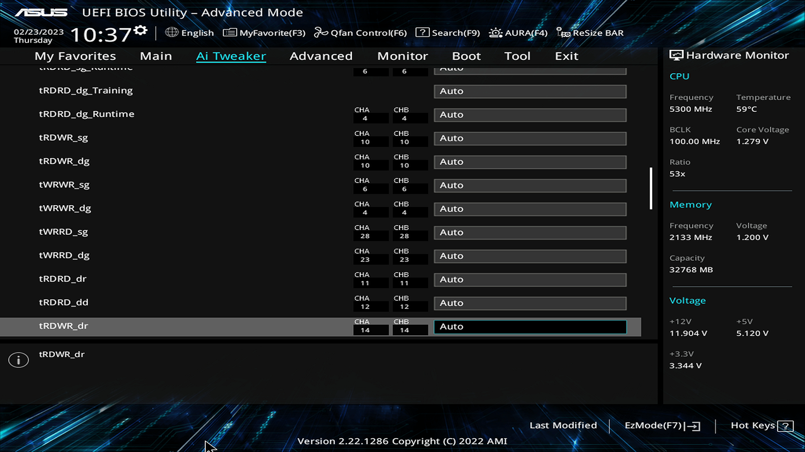
Task: Click Last Modified button
Action: pyautogui.click(x=563, y=424)
